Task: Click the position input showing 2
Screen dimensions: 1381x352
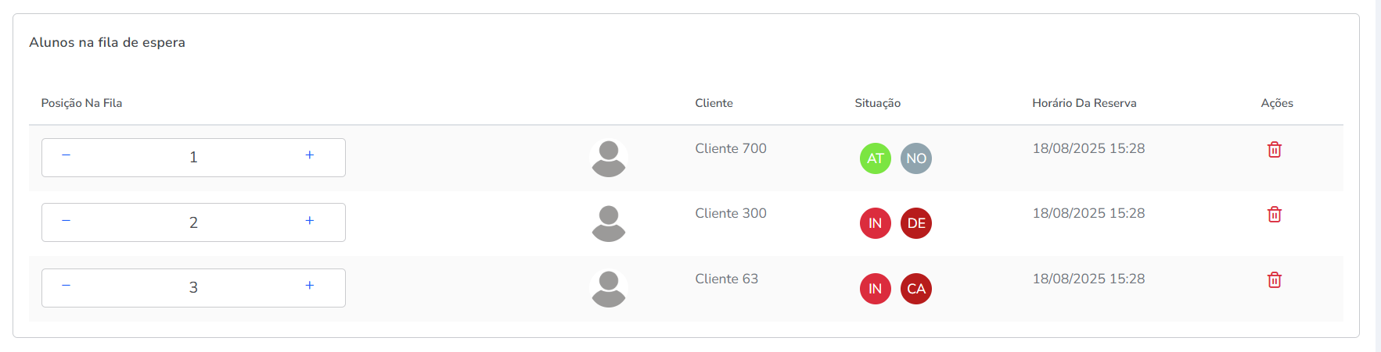Action: click(193, 222)
